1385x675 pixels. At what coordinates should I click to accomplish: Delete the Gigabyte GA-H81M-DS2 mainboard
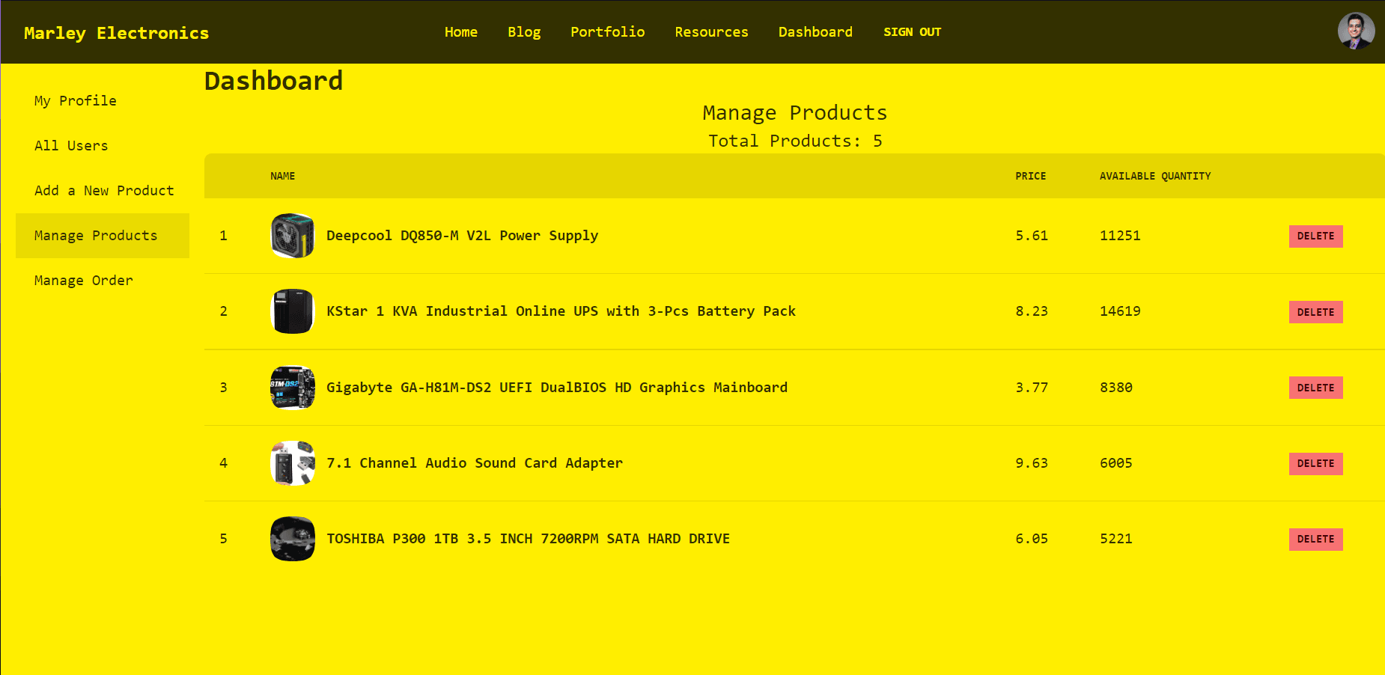click(x=1315, y=388)
